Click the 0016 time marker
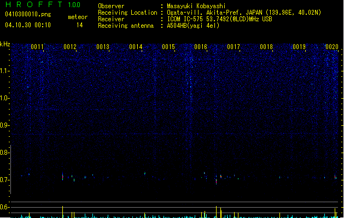344x218 pixels. 201,47
